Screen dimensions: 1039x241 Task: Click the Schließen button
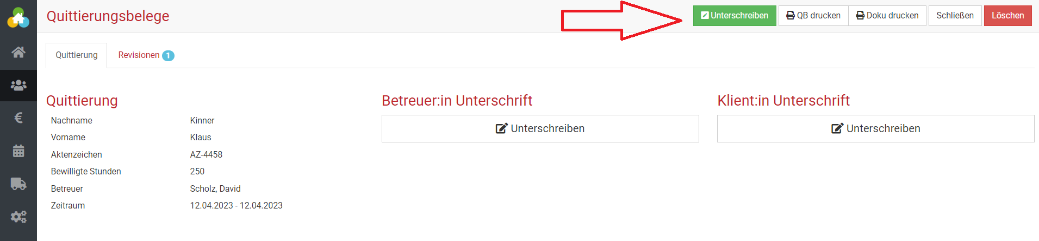tap(955, 16)
